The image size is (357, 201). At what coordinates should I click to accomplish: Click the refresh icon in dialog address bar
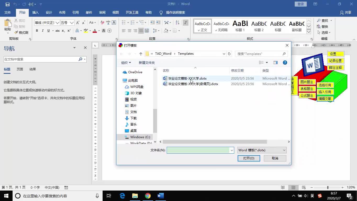229,54
